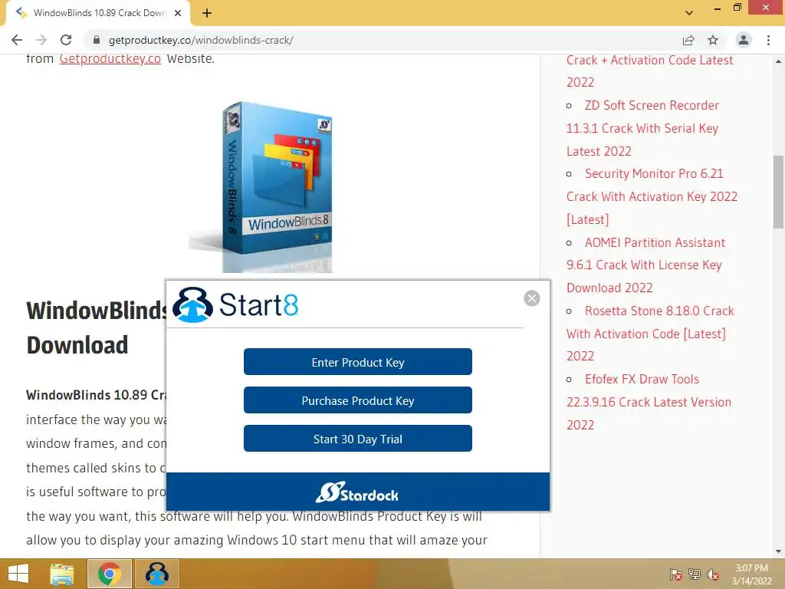The image size is (785, 589).
Task: Start the 30 Day Trial
Action: tap(357, 439)
